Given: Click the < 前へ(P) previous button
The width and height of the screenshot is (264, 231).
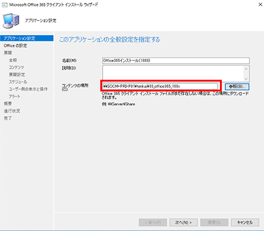Looking at the screenshot, I should (153, 222).
